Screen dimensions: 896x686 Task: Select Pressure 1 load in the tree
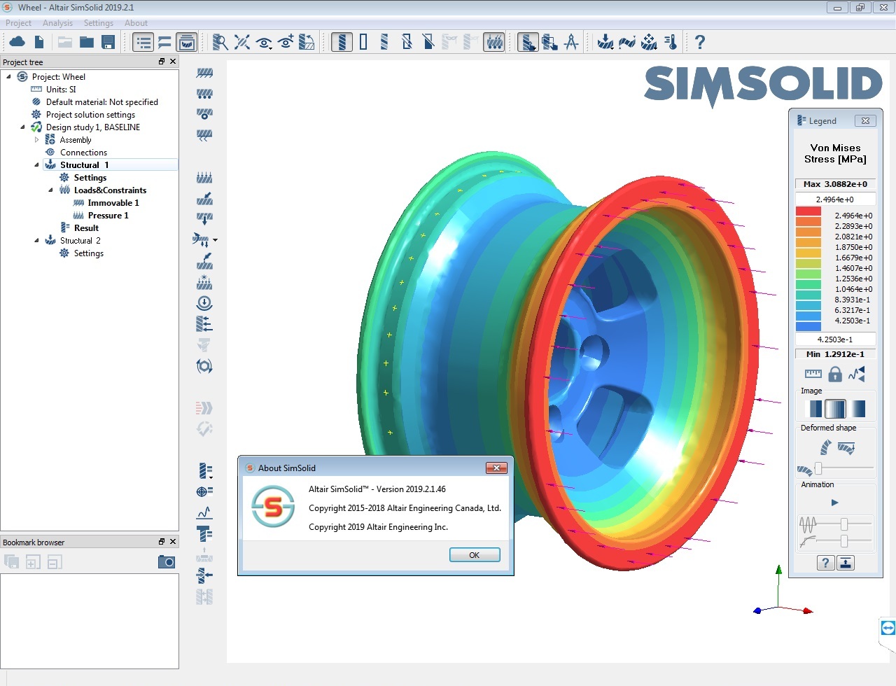click(x=108, y=216)
